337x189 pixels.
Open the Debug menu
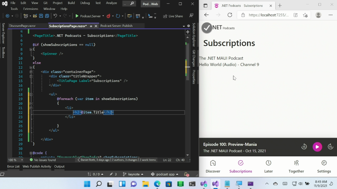pos(85,3)
